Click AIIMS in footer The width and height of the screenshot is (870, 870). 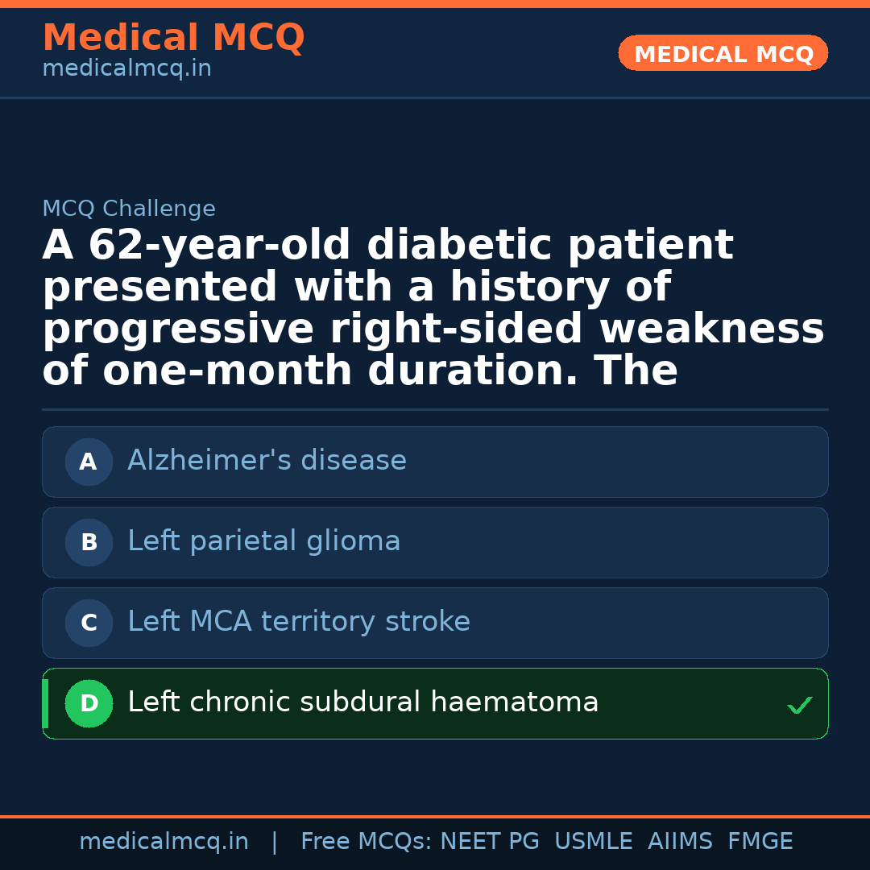[x=680, y=842]
